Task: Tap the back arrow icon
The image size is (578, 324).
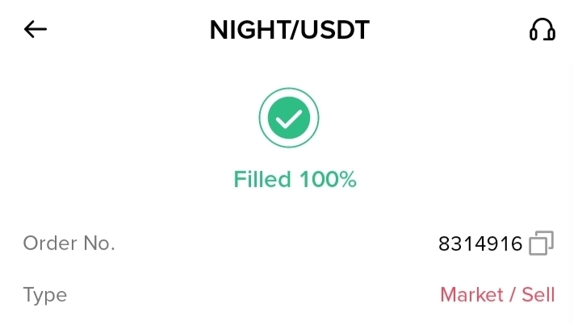Action: tap(36, 30)
